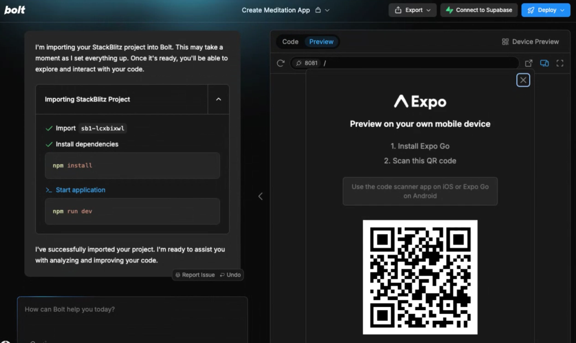Viewport: 576px width, 343px height.
Task: Enter fullscreen preview mode
Action: (560, 63)
